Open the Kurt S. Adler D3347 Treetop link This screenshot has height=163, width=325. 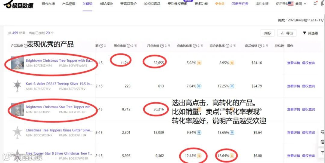click(59, 84)
